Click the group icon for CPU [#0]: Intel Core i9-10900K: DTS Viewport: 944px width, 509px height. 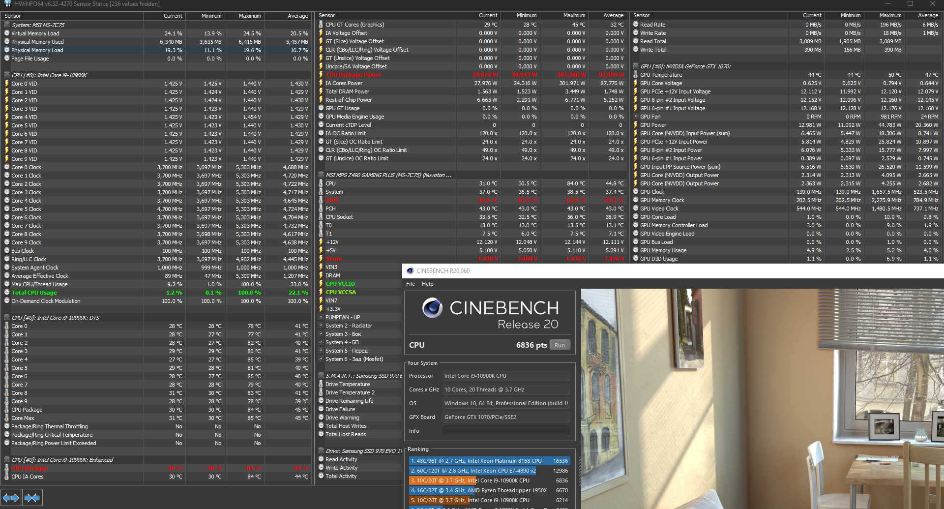[7, 318]
